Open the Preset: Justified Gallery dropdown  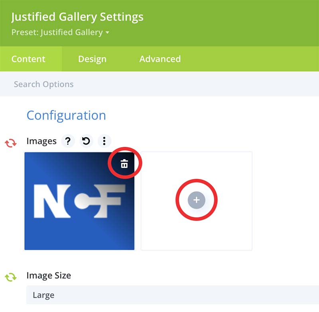(60, 32)
